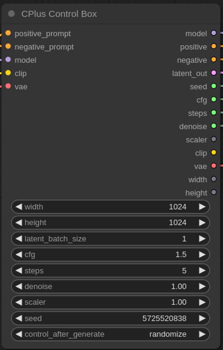Click the seed value field 5725520838
The width and height of the screenshot is (223, 350).
(x=110, y=318)
